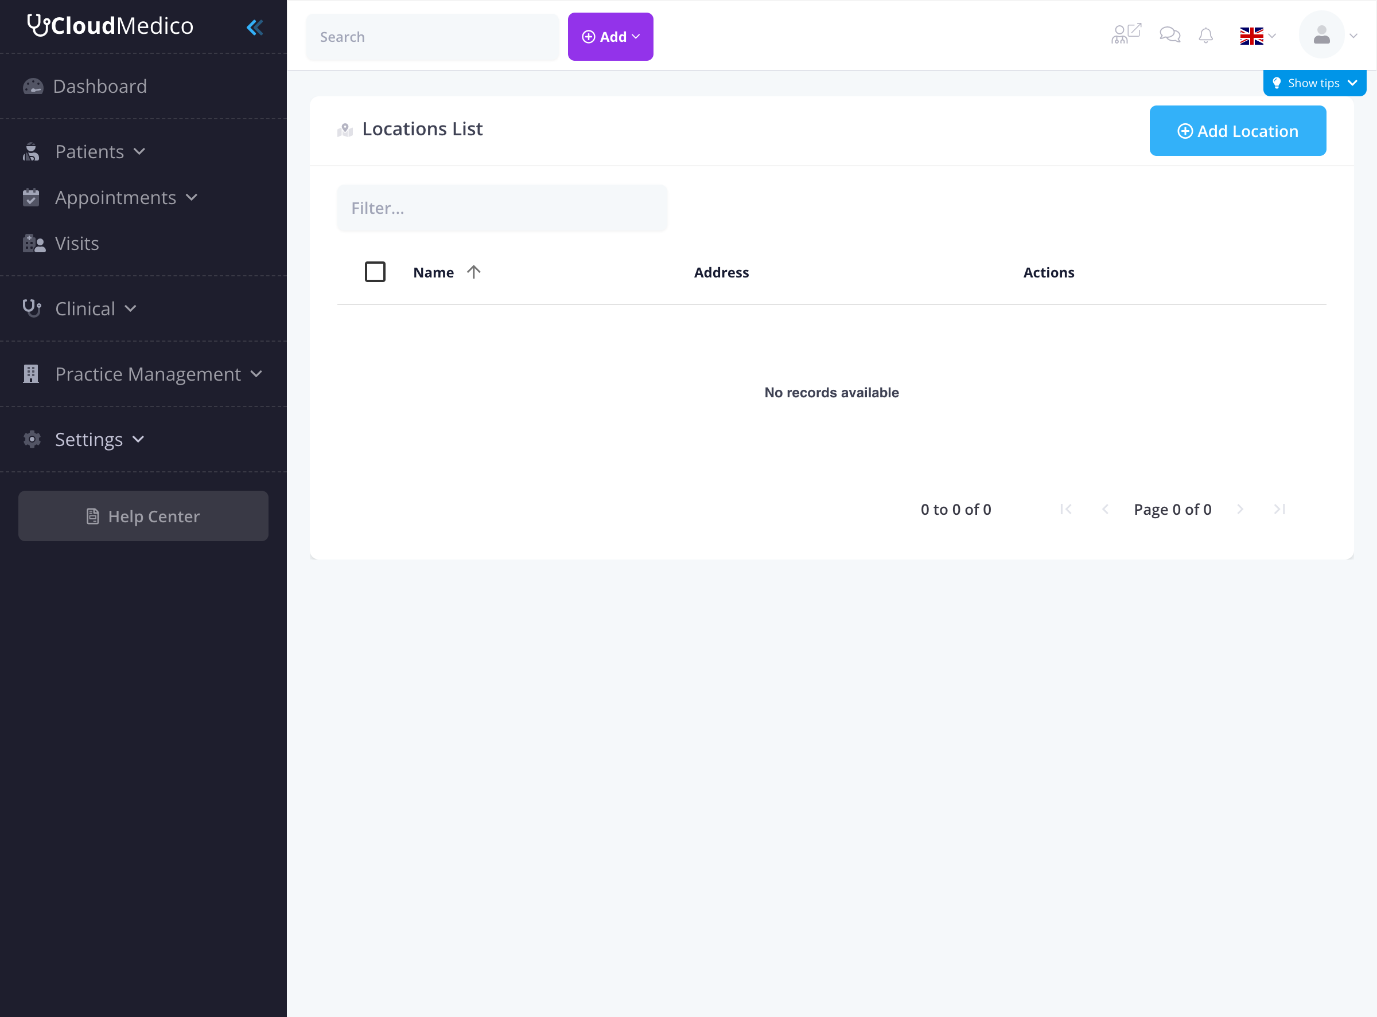Toggle the select-all checkbox in table header
This screenshot has height=1017, width=1377.
(x=375, y=272)
